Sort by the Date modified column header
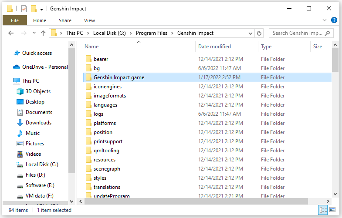Image resolution: width=342 pixels, height=218 pixels. click(x=214, y=47)
